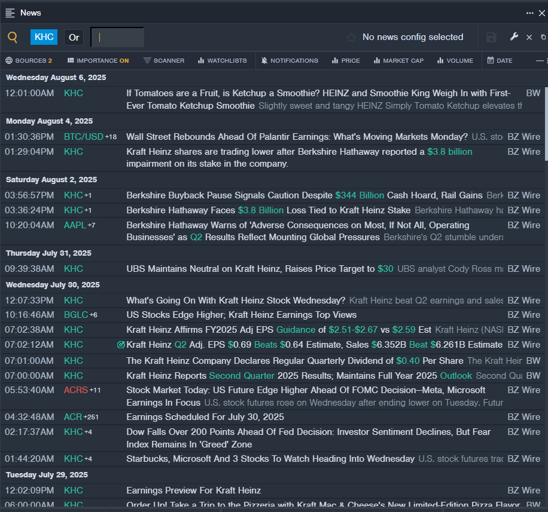
Task: Expand the +6 tickers beside BGLC
Action: pyautogui.click(x=93, y=315)
